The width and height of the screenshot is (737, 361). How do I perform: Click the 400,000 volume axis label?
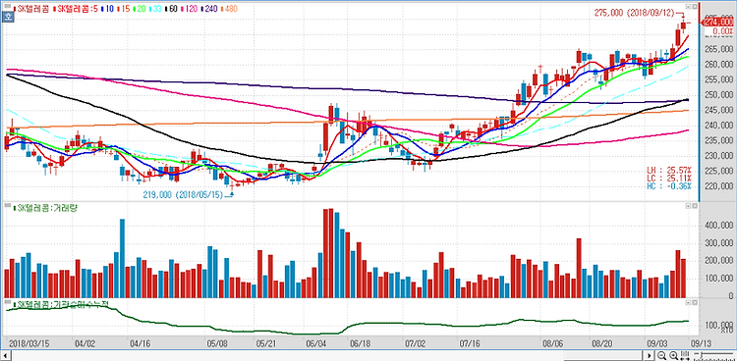pyautogui.click(x=718, y=226)
